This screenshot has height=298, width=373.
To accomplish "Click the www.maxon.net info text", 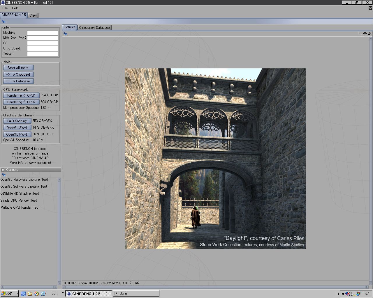I will coord(40,163).
